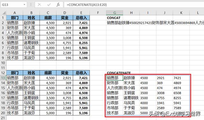Open the Name Box dropdown arrow
This screenshot has width=204, height=120.
click(24, 5)
